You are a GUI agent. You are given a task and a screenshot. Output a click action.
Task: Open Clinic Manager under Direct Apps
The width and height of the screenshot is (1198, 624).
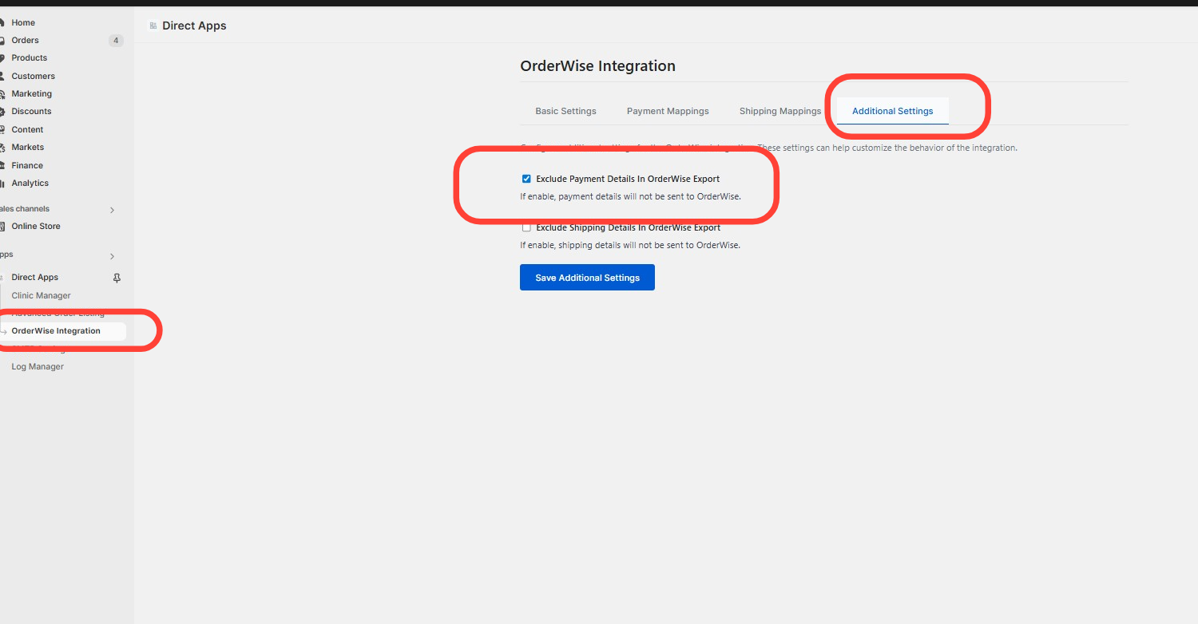41,295
